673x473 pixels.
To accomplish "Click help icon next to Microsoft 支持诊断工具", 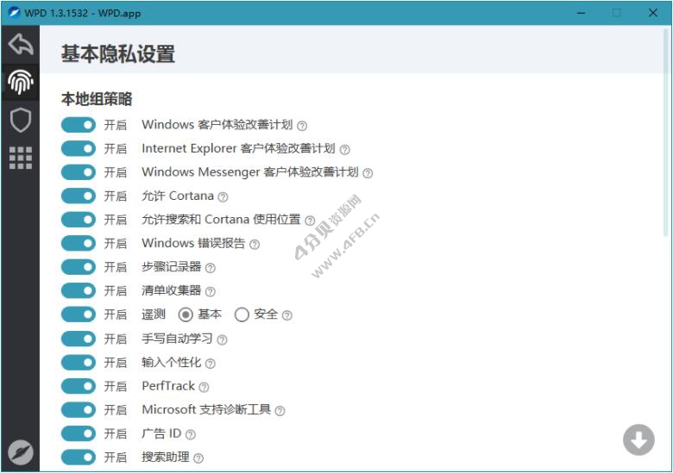I will click(x=280, y=411).
